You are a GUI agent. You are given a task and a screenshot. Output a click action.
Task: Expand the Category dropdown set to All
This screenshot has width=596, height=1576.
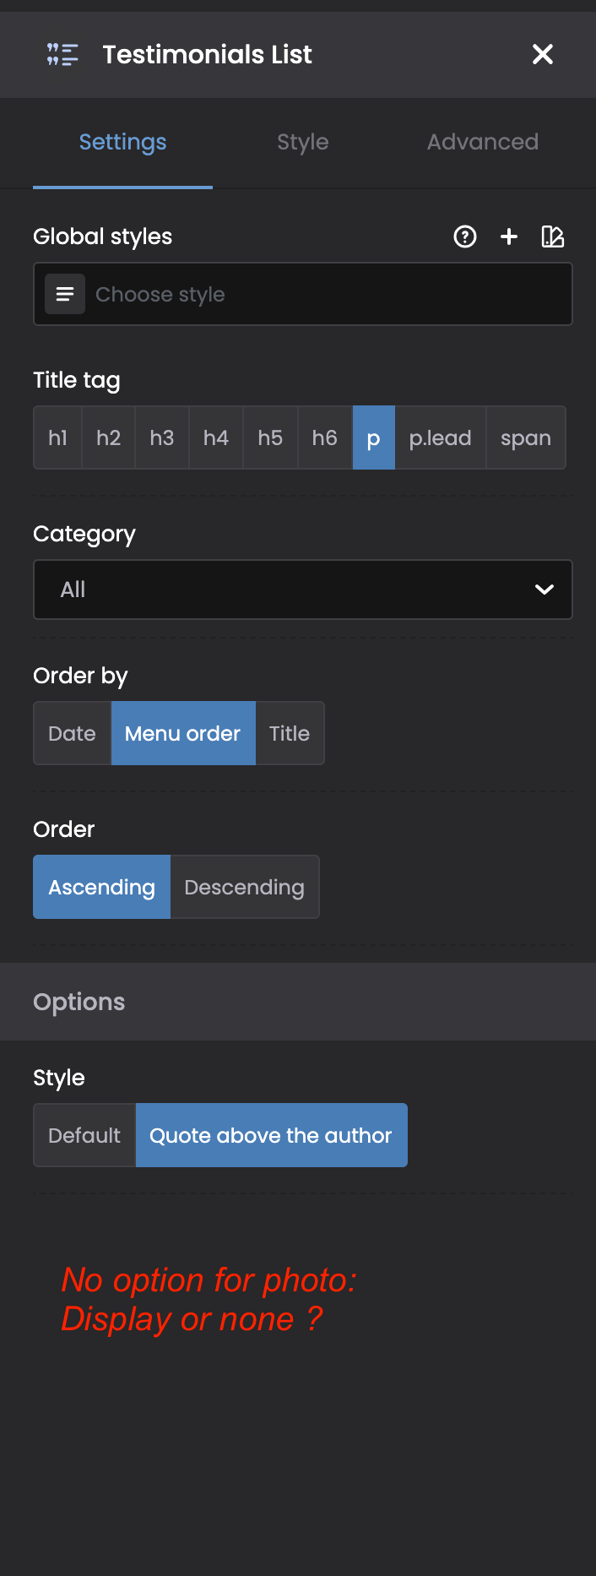[x=303, y=590]
